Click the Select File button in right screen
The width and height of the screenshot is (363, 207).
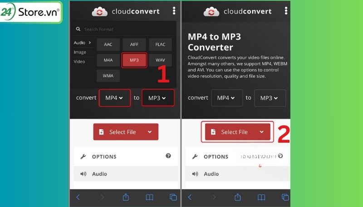[x=237, y=132]
